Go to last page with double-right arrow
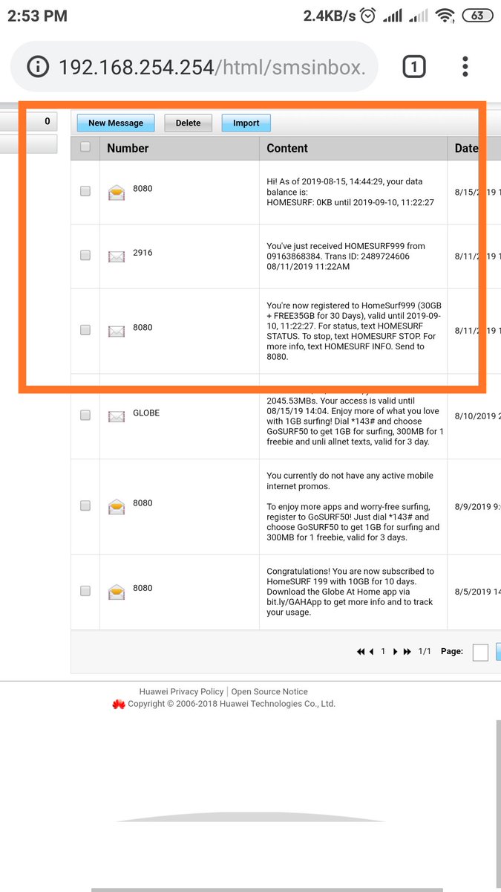Viewport: 501px width, 892px height. coord(407,652)
